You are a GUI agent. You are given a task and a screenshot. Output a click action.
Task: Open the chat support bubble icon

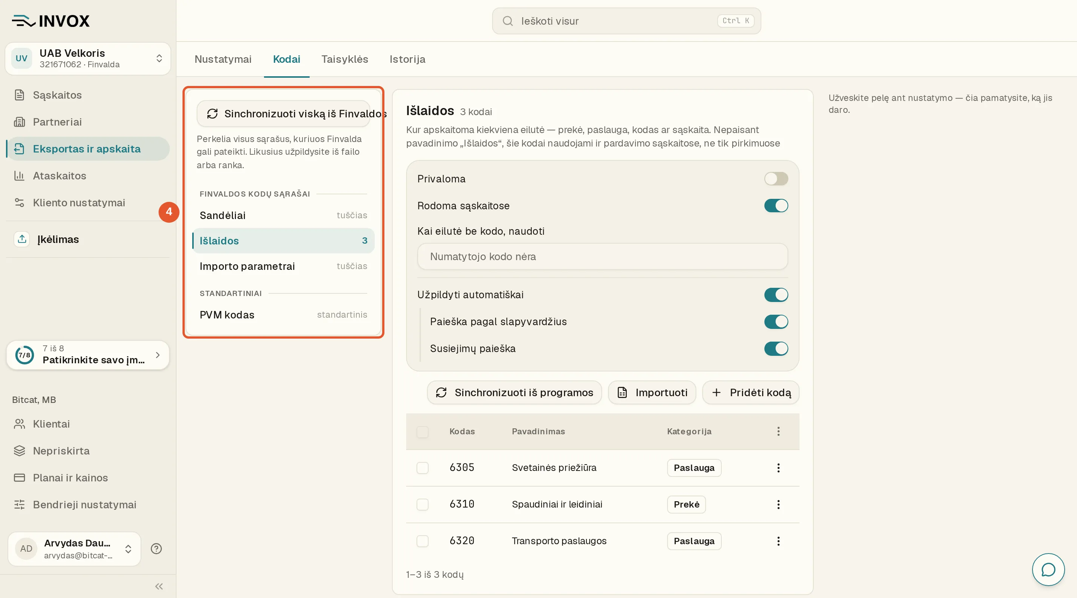point(1048,569)
